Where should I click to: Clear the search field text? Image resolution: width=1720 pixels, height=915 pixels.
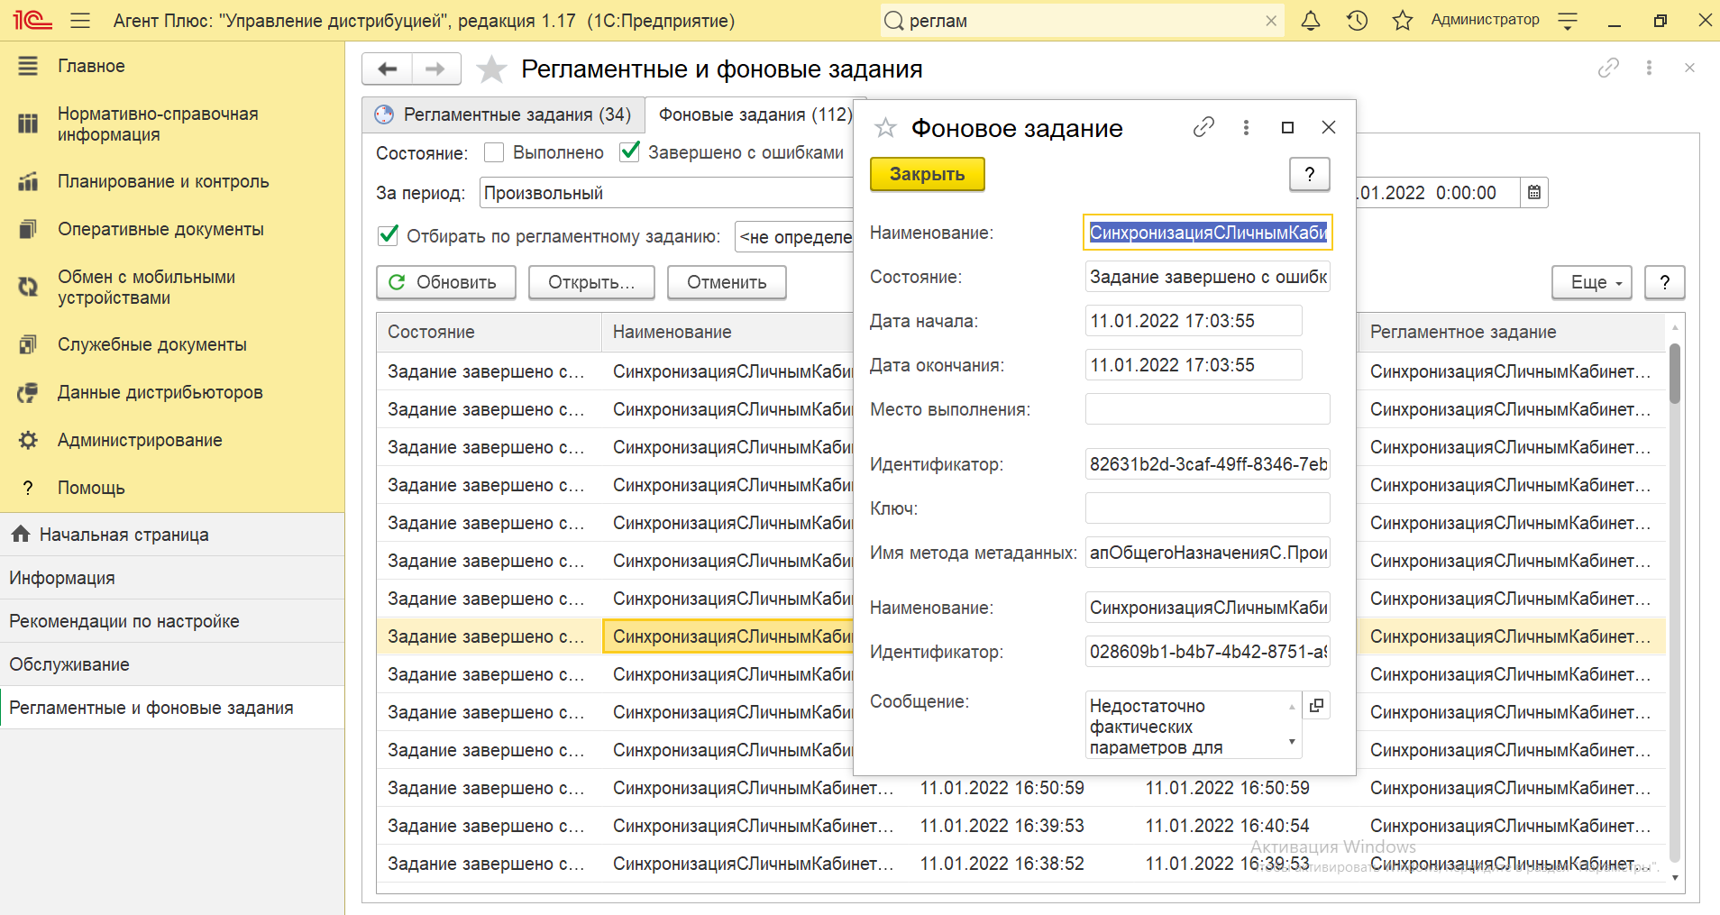(1271, 21)
